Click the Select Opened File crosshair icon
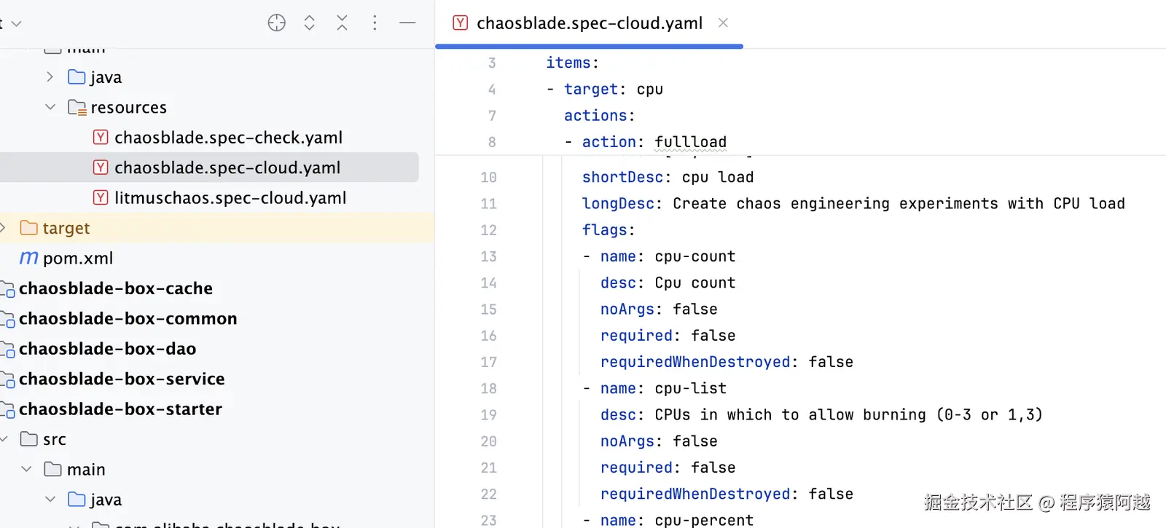The width and height of the screenshot is (1166, 528). (x=276, y=23)
